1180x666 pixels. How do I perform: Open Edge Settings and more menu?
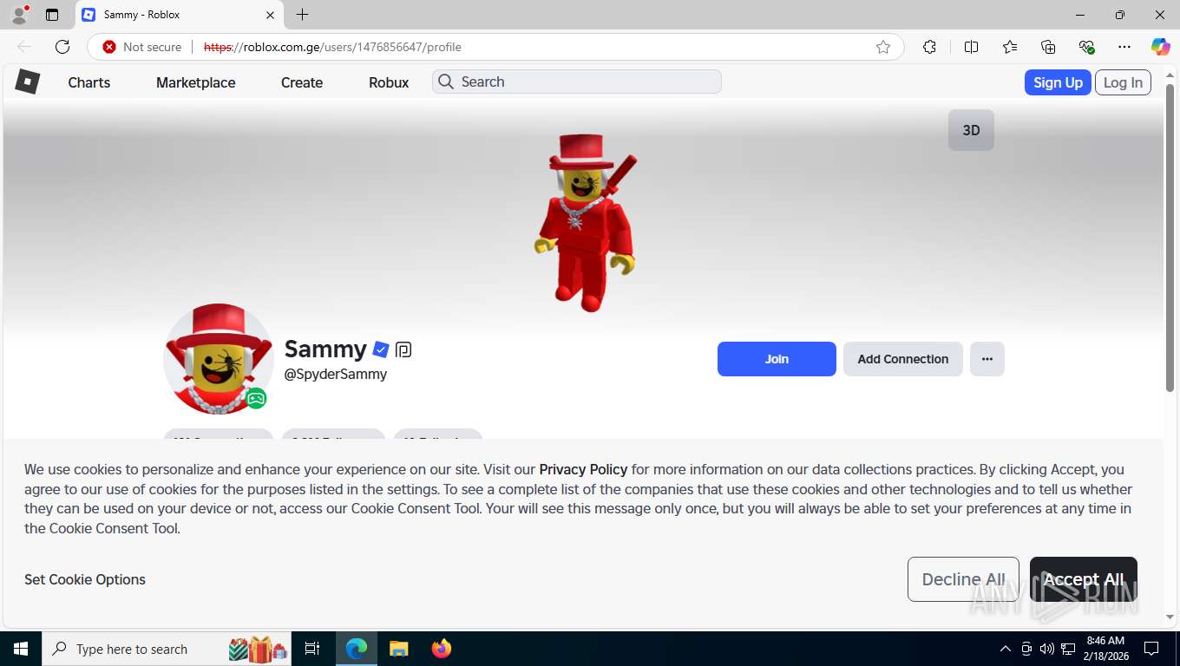[1124, 47]
